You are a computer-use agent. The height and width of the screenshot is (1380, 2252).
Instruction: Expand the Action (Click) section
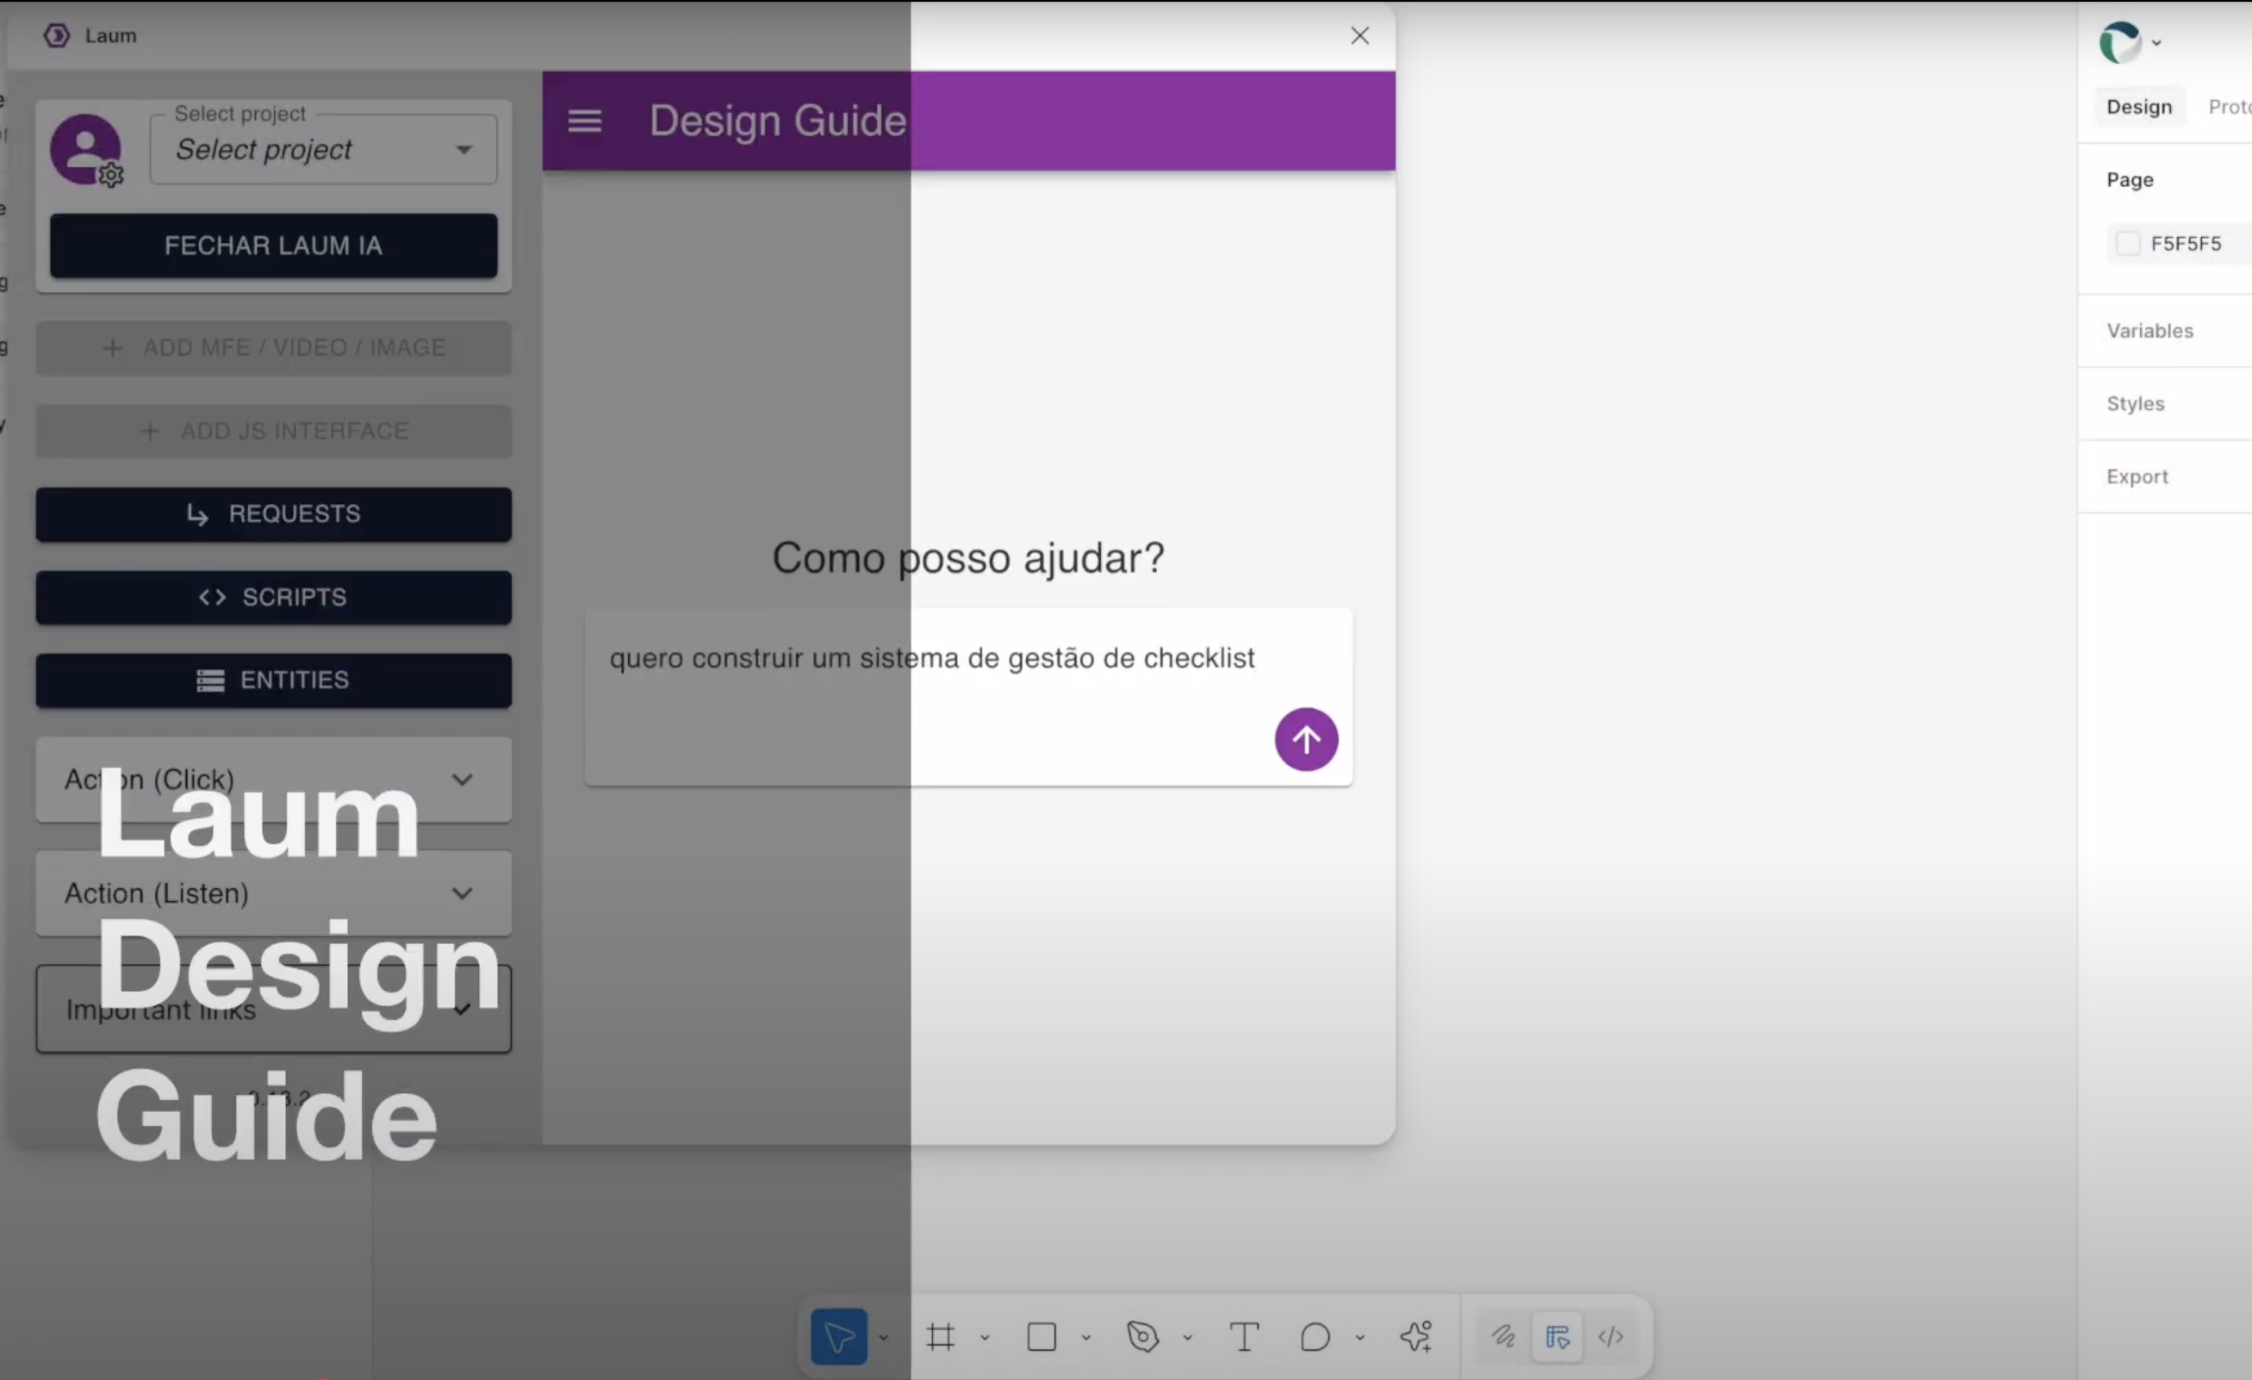[x=273, y=780]
